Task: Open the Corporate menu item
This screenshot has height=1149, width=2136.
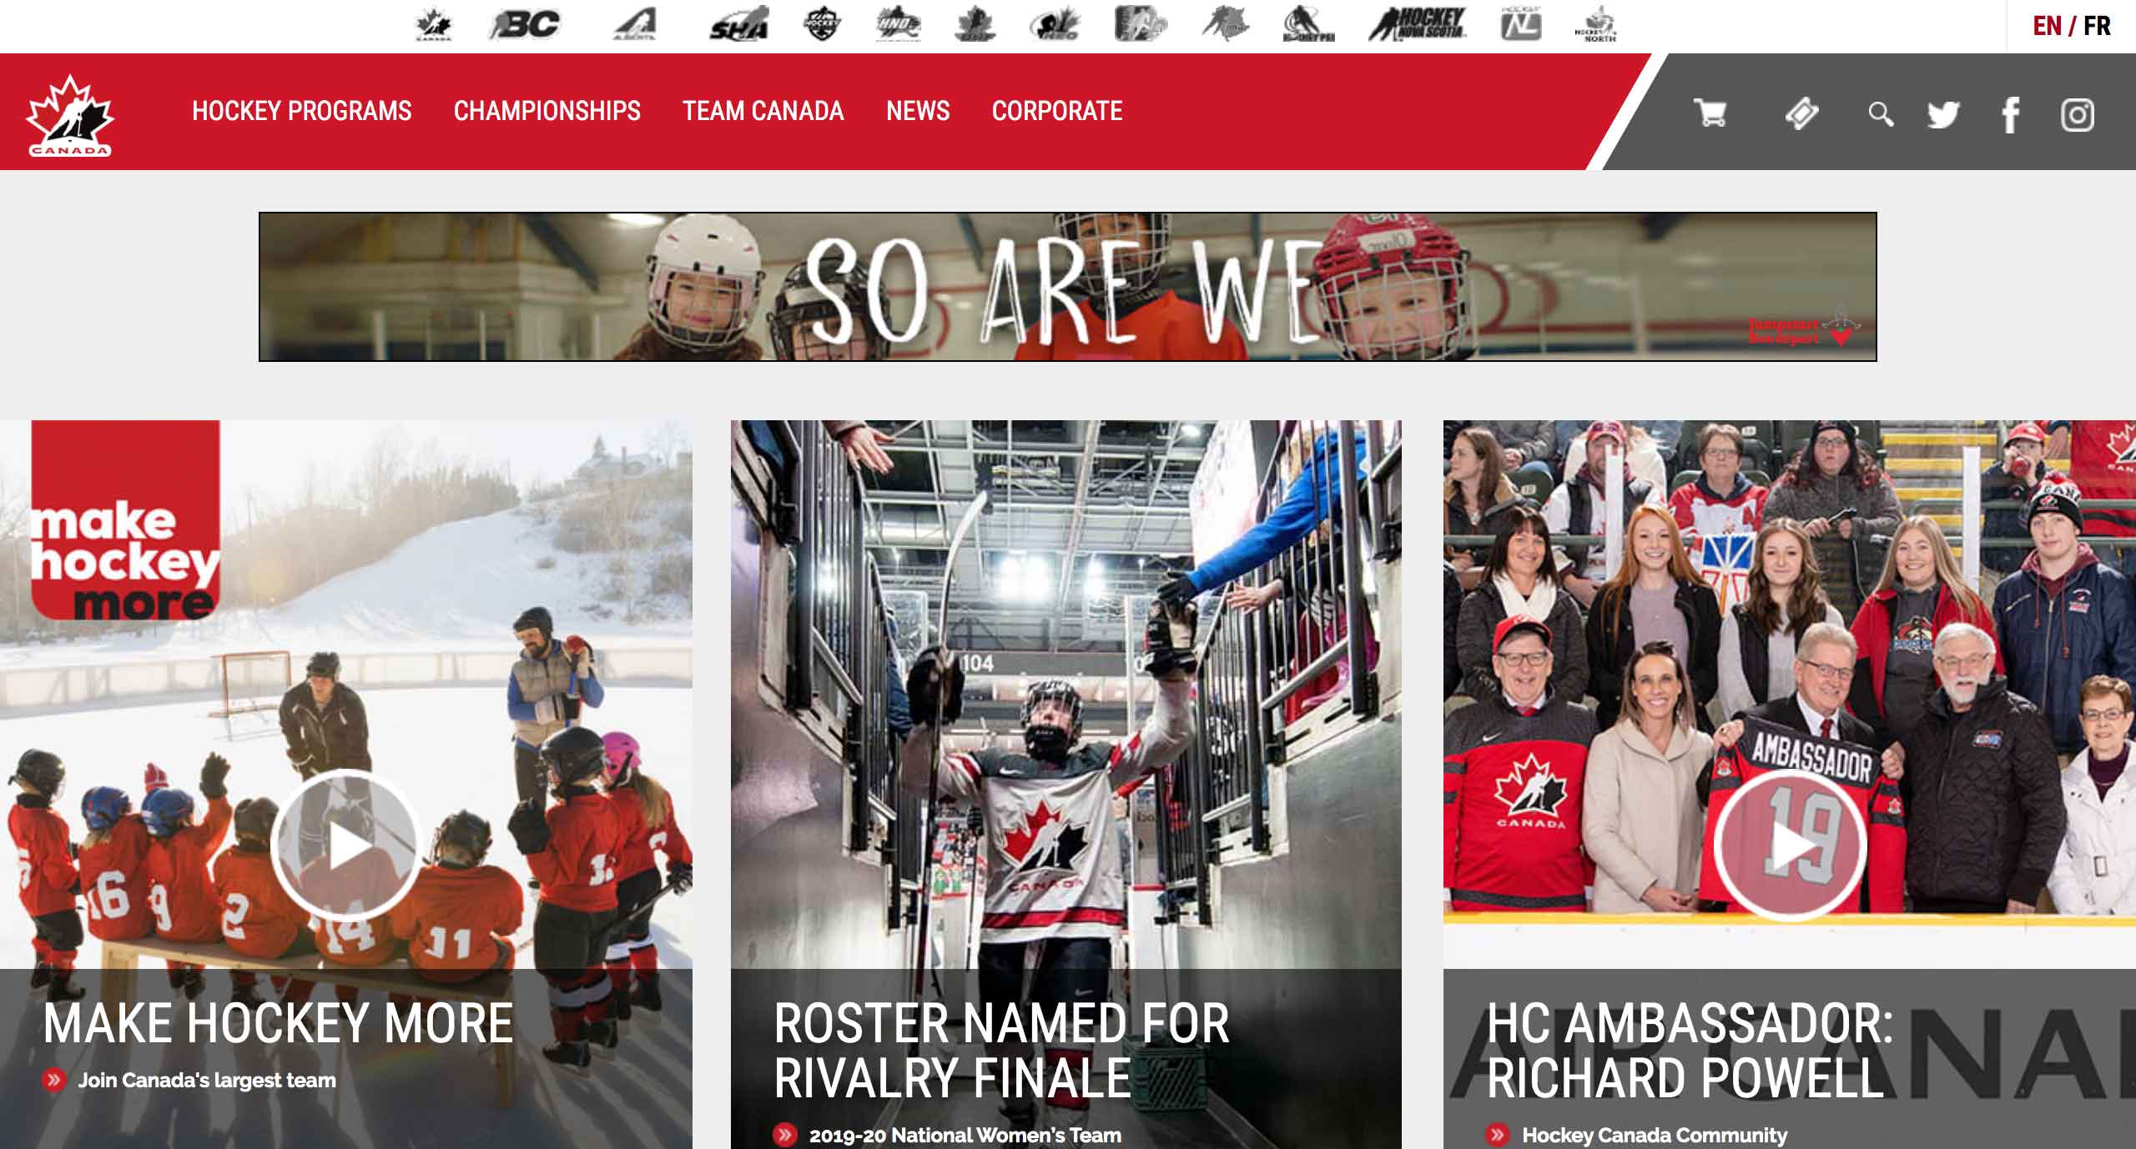Action: (1057, 111)
